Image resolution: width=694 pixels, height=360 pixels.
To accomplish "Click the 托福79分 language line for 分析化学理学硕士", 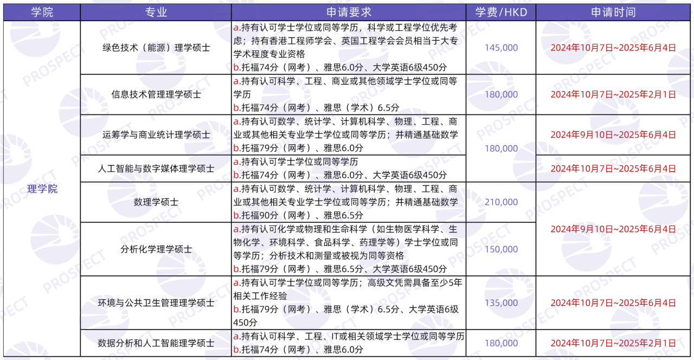I will 340,269.
